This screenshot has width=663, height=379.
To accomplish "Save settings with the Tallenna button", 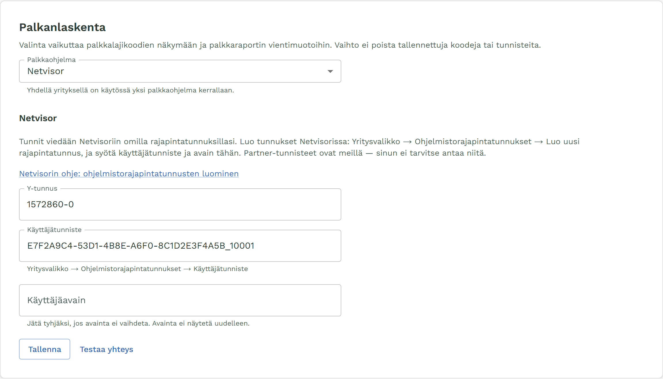I will [x=45, y=349].
